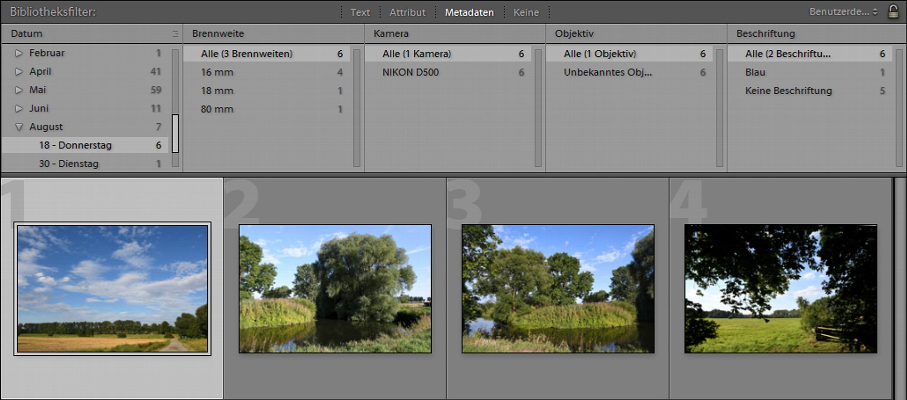This screenshot has height=400, width=907.
Task: Click the Beschriftung column scrollbar
Action: tap(899, 108)
